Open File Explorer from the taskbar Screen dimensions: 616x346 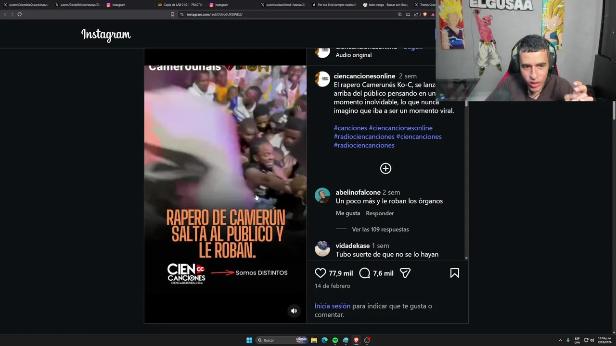point(314,340)
